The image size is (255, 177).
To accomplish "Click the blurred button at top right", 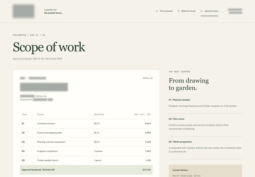I will (x=235, y=11).
